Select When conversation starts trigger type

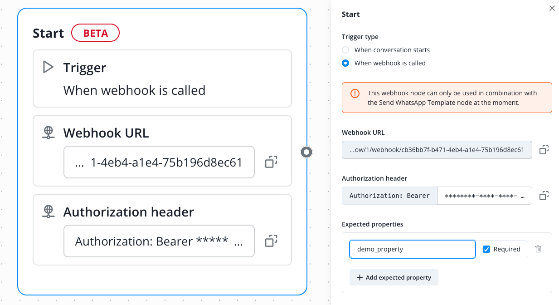coord(345,50)
